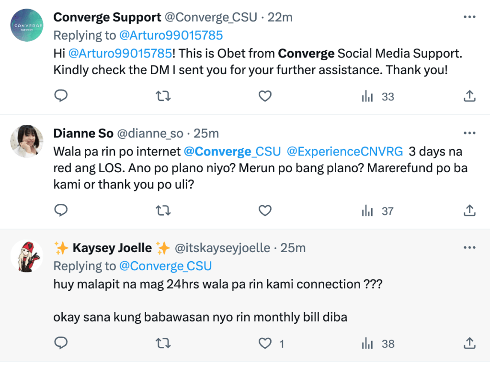Open more options on Kaysey Joelle's tweet

pos(469,248)
